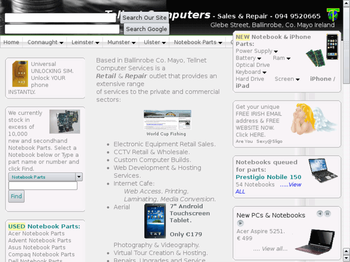
Task: Click the scrollbar up arrow at bottom
Action: click(x=346, y=251)
